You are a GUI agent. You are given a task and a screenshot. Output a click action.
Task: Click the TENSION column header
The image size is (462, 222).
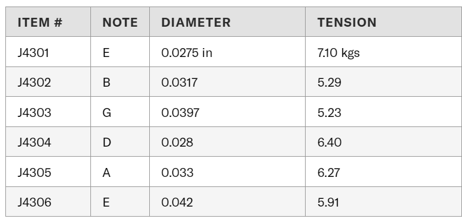pyautogui.click(x=384, y=22)
